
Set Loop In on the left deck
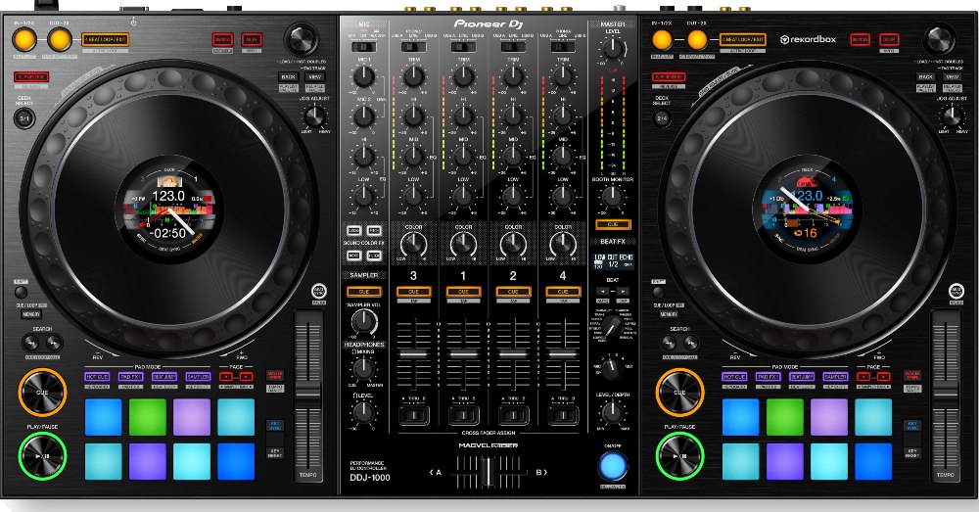(x=24, y=40)
